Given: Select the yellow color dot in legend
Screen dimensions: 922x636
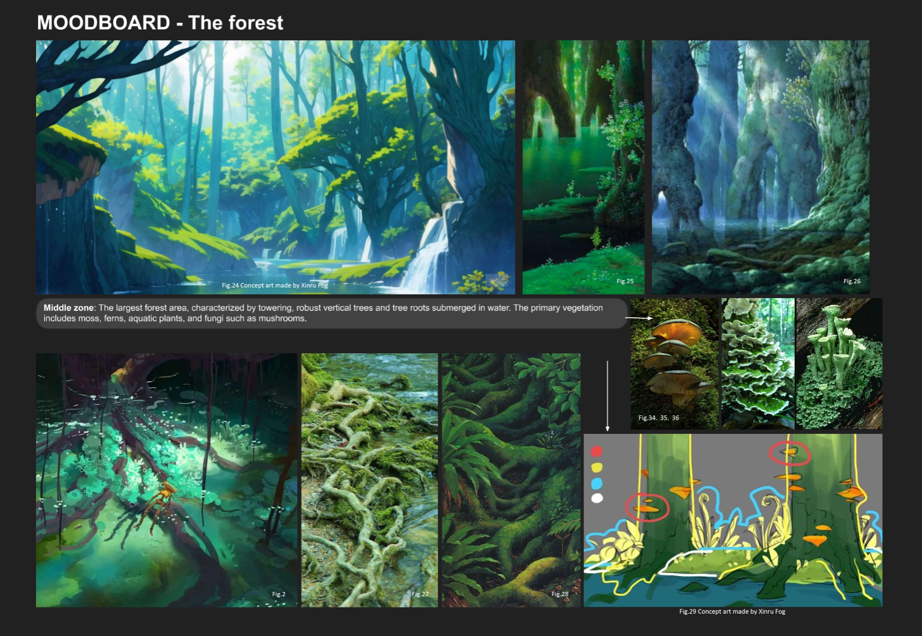Looking at the screenshot, I should [597, 467].
